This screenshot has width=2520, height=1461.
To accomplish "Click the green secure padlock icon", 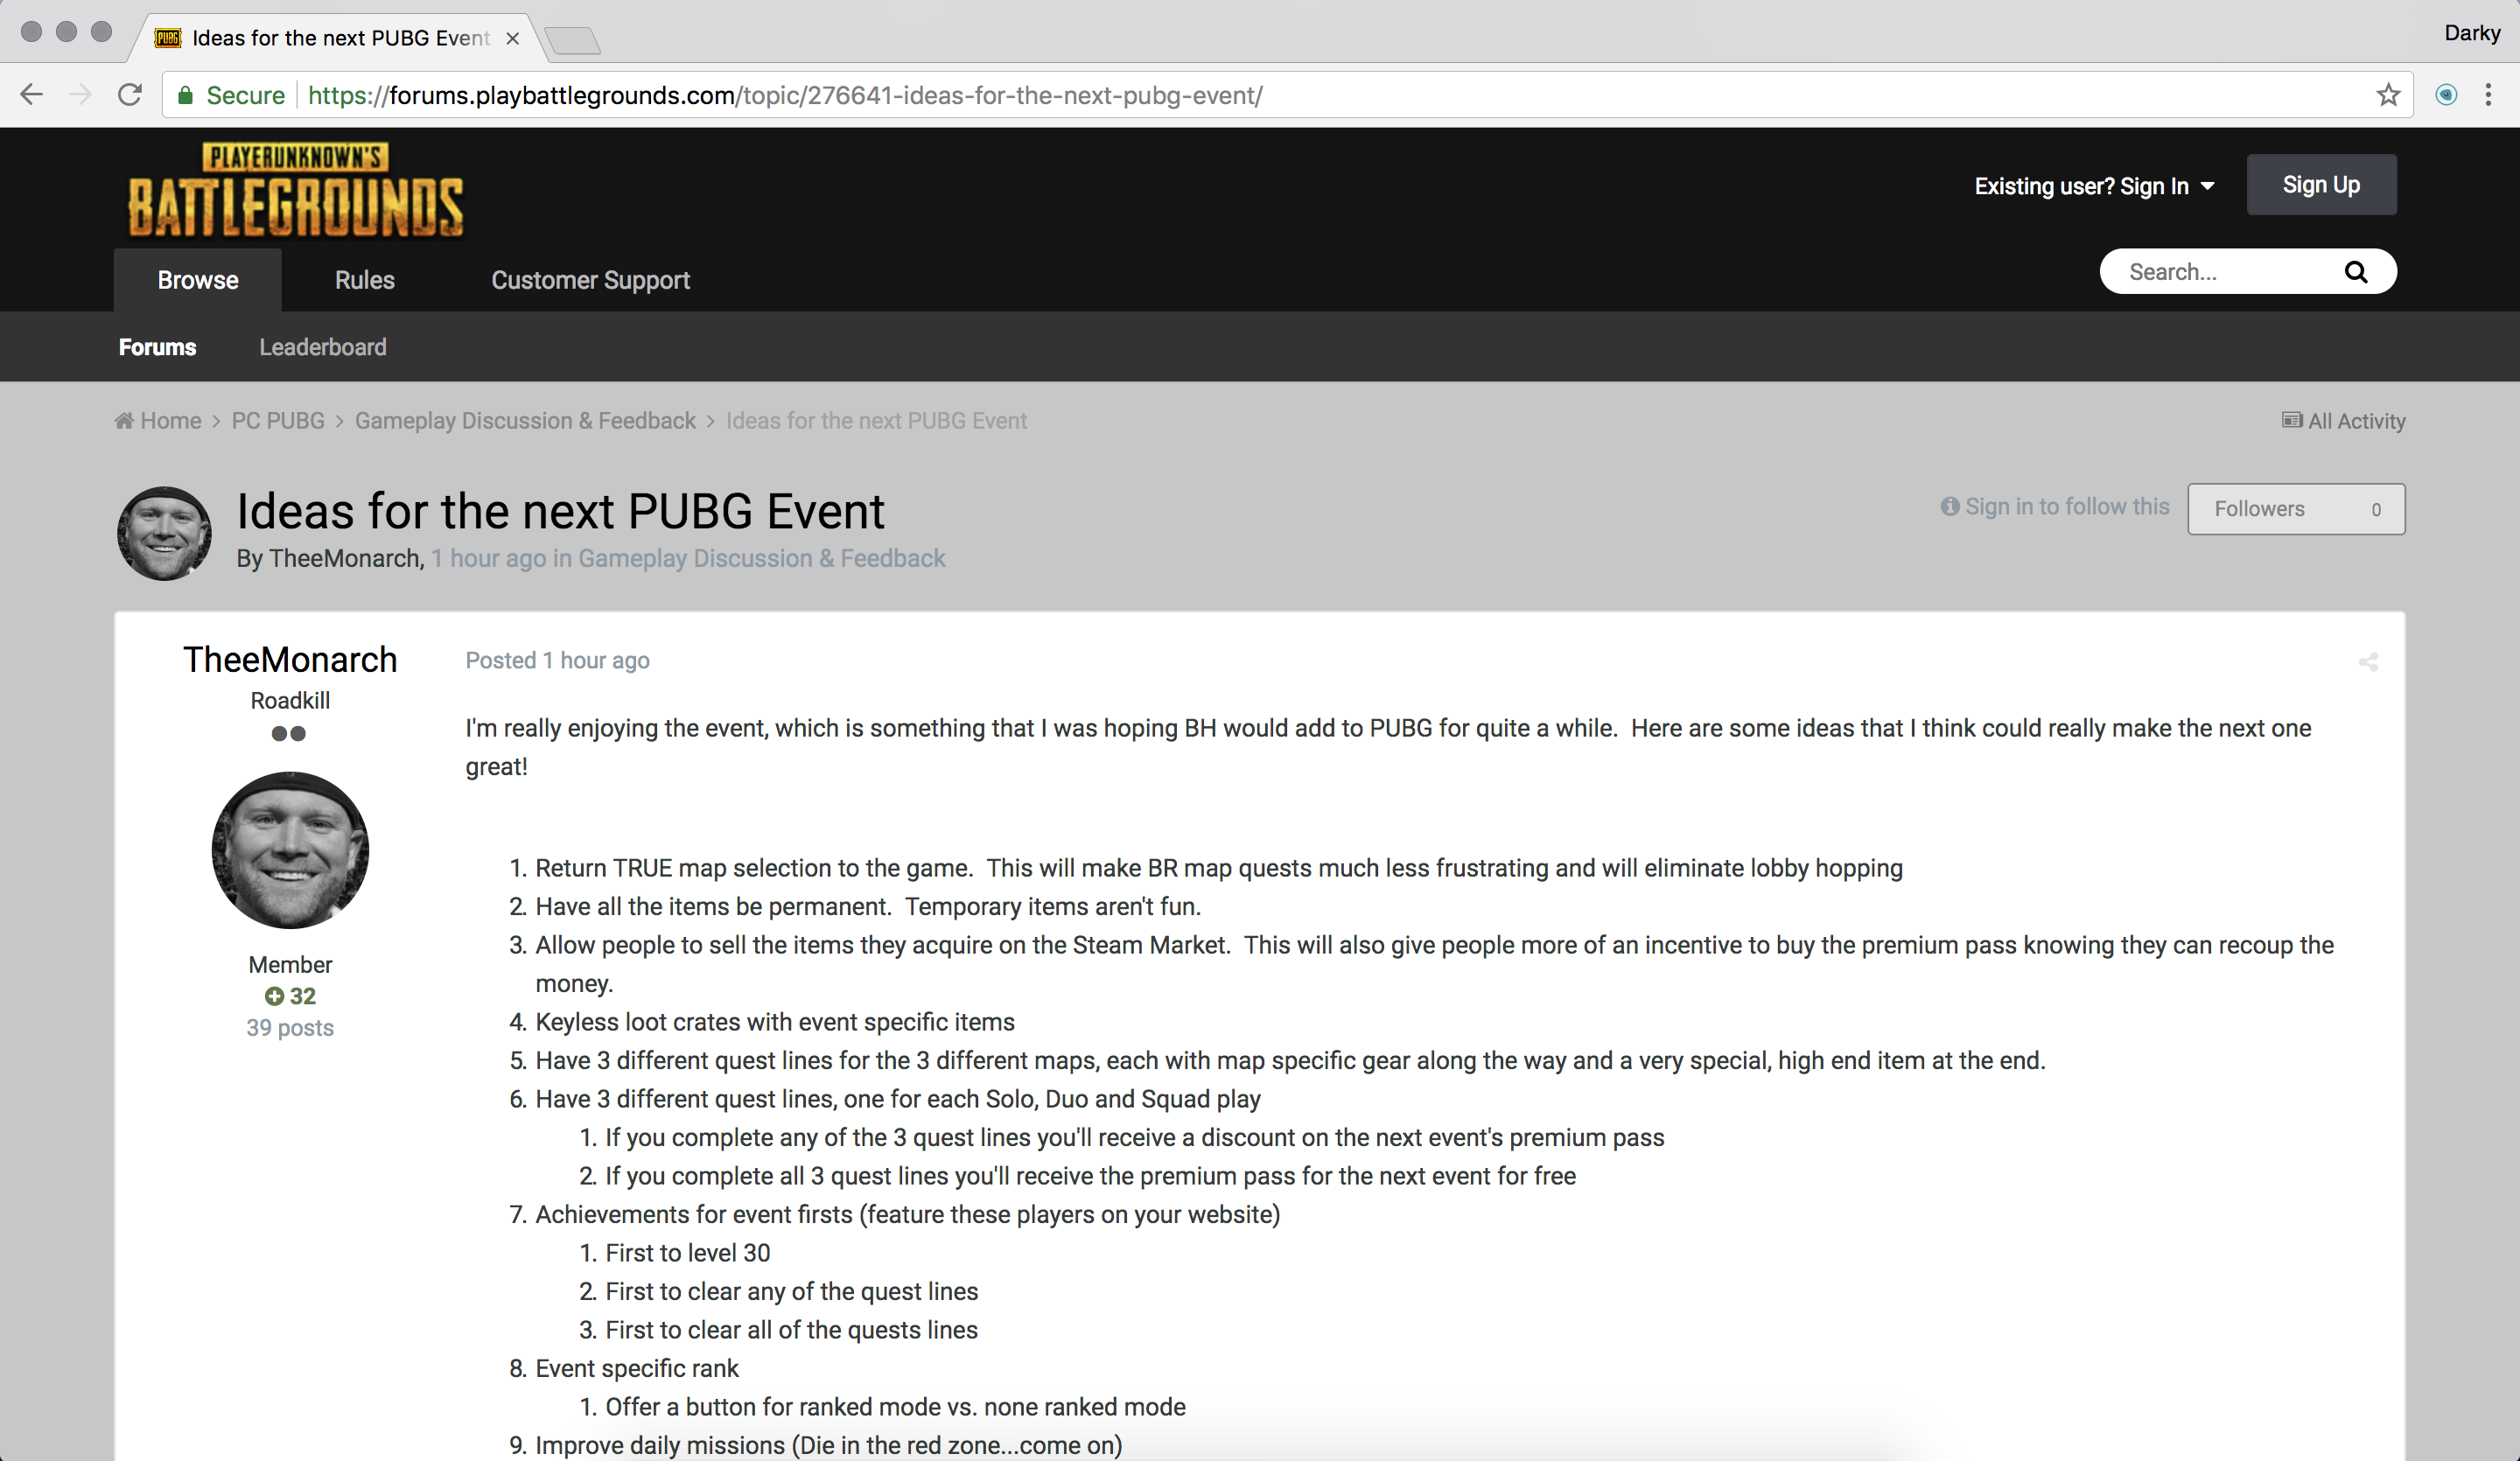I will (x=185, y=95).
